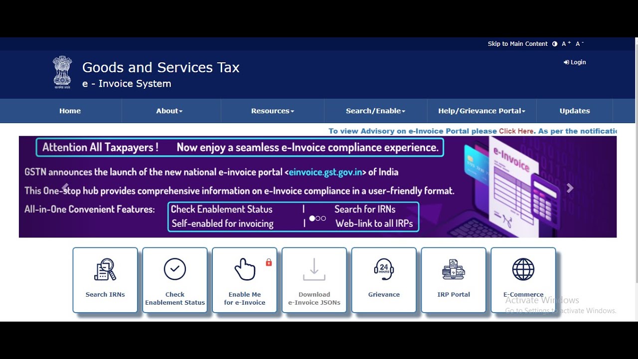
Task: Select the Enable Me for e-Invoice hand icon
Action: 245,269
